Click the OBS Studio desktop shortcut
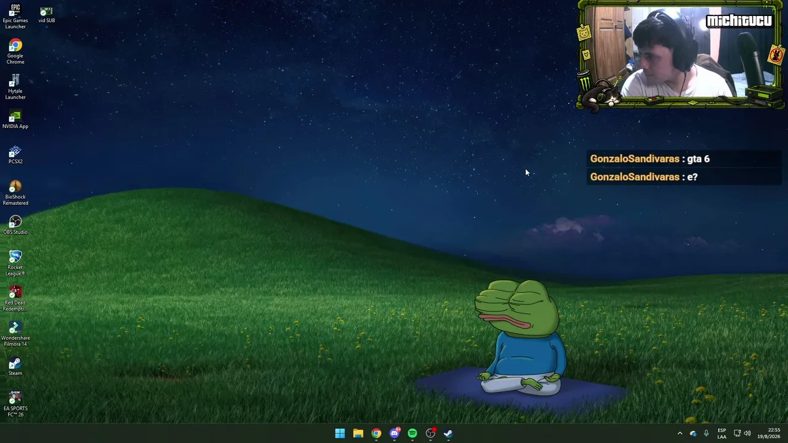 click(x=15, y=225)
